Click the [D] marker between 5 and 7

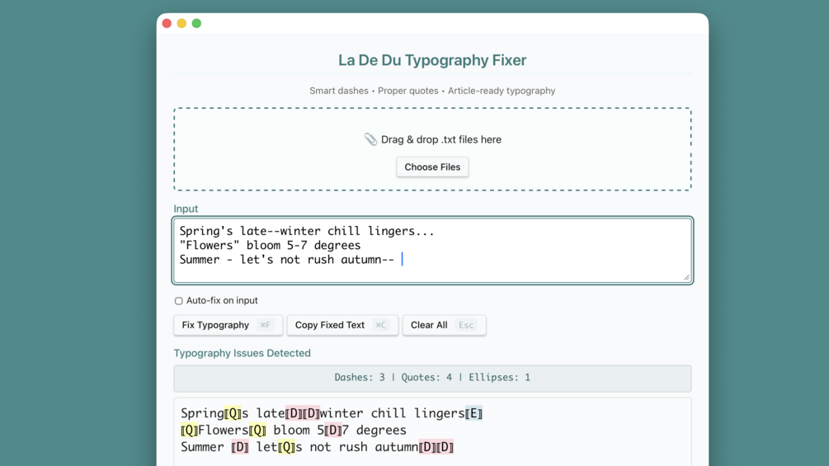click(333, 430)
